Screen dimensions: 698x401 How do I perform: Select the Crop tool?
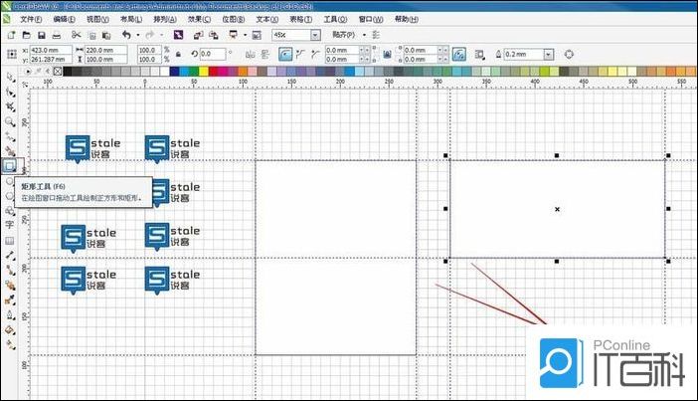click(x=10, y=106)
